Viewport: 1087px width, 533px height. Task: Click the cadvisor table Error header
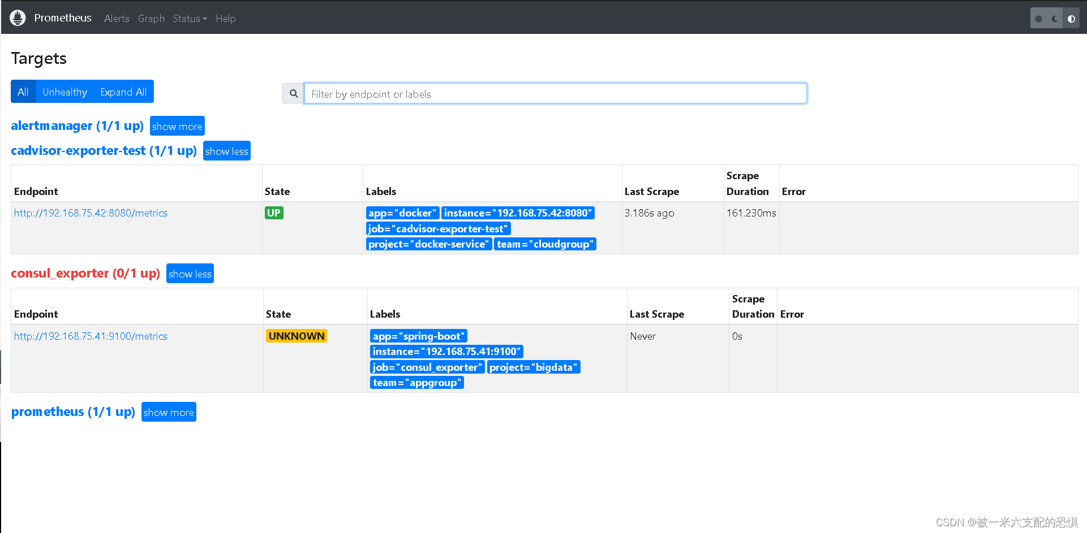point(794,192)
